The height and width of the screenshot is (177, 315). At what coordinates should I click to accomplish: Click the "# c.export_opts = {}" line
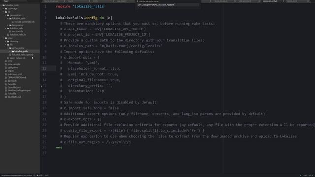[x=81, y=119]
